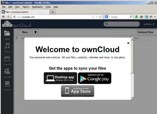Click the bookmarks toolbar icon
This screenshot has height=114, width=157.
coord(146,17)
